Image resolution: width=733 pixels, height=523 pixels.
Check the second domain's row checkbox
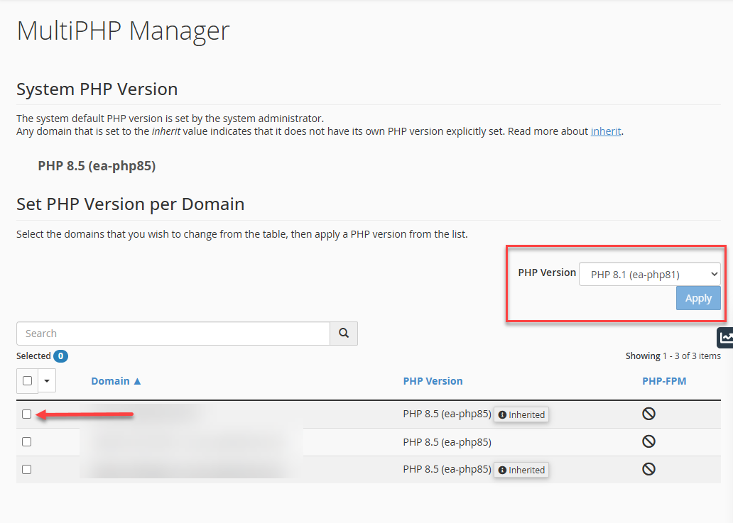(26, 441)
